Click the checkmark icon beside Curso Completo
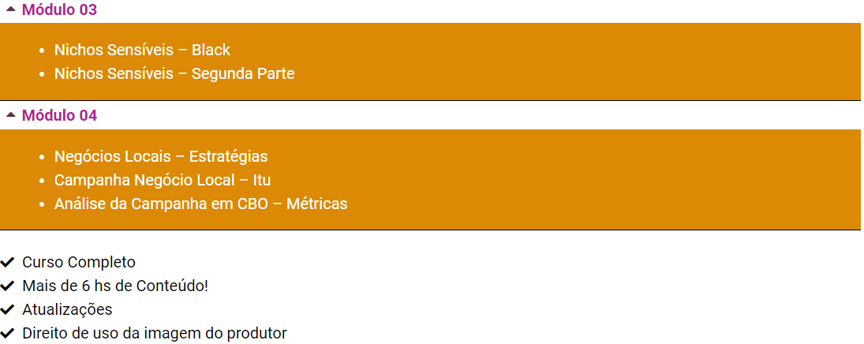This screenshot has height=344, width=864. pos(8,262)
